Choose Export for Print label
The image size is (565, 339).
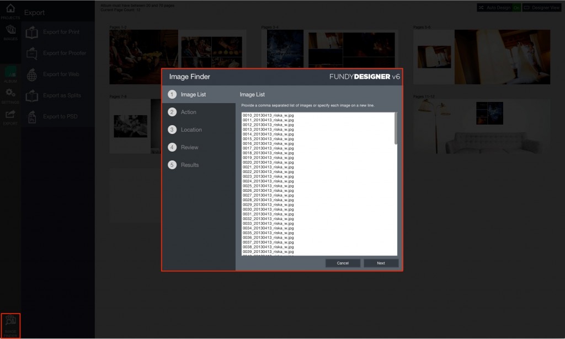61,32
